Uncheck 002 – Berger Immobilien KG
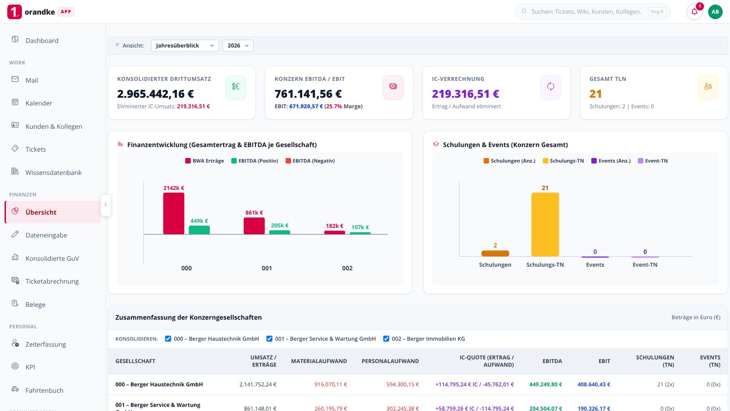Image resolution: width=730 pixels, height=411 pixels. [x=386, y=339]
